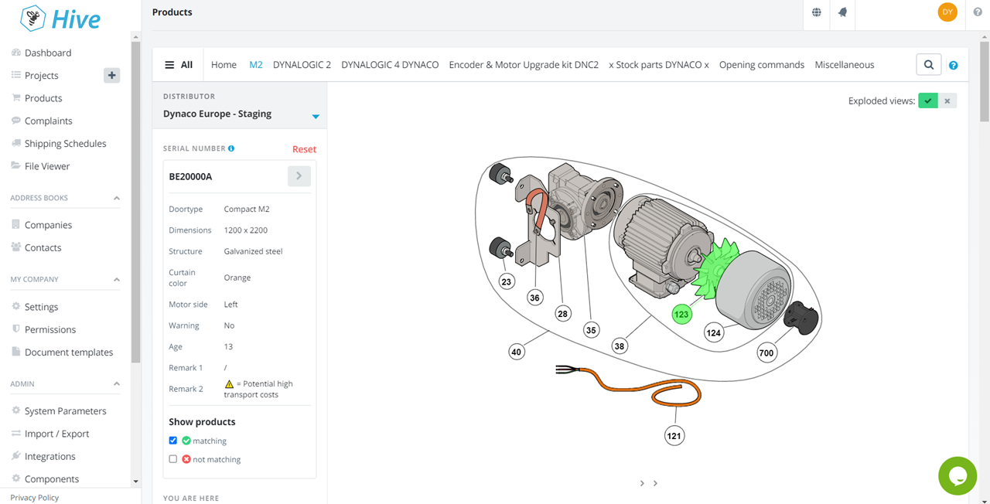The image size is (990, 504).
Task: Select part 23 marker
Action: point(507,282)
